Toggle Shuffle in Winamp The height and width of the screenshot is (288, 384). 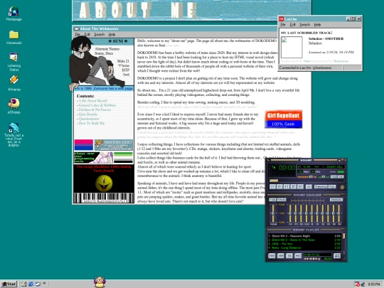click(321, 186)
